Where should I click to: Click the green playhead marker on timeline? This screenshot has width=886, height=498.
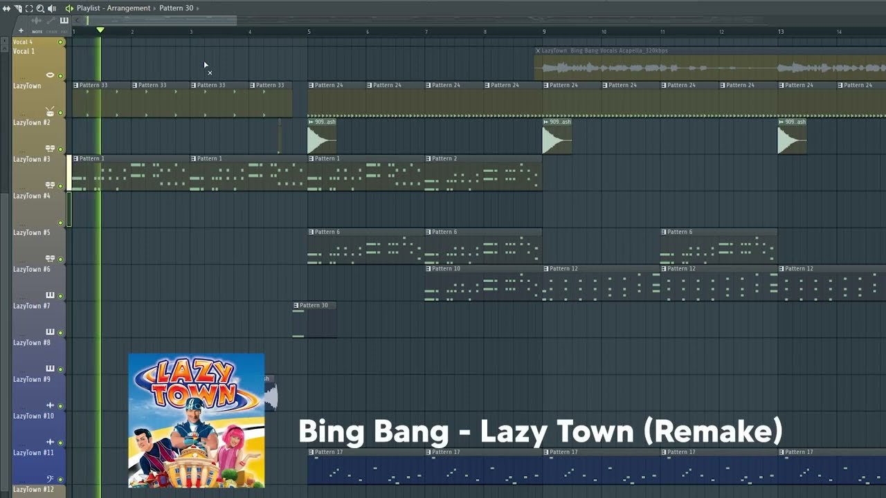pos(100,30)
